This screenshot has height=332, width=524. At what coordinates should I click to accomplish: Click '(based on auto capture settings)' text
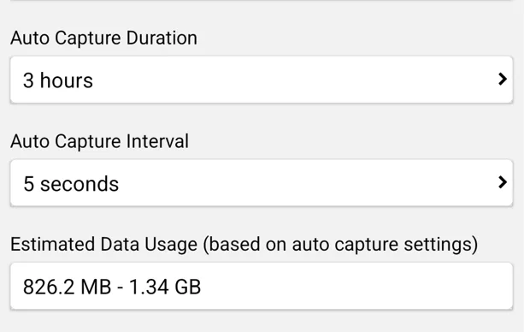click(x=340, y=245)
